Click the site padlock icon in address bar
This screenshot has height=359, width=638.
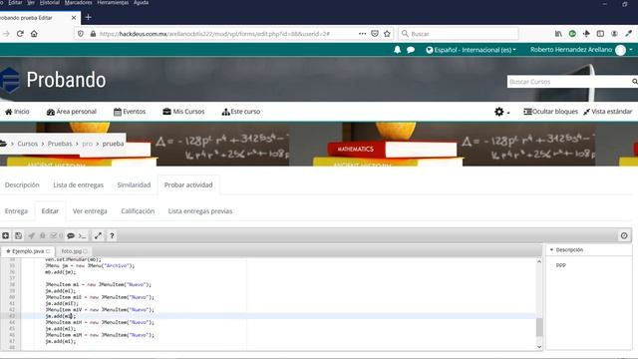tap(93, 34)
